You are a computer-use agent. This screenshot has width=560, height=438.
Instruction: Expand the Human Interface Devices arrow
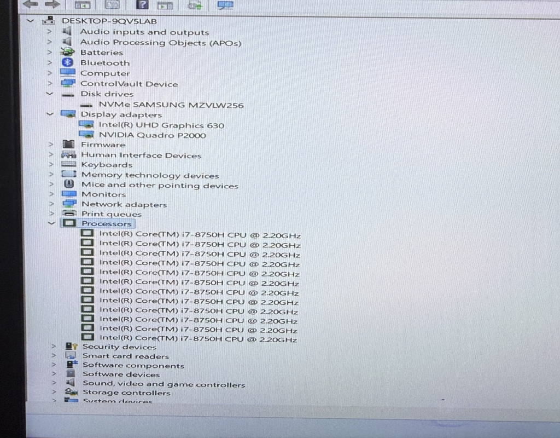(x=51, y=154)
